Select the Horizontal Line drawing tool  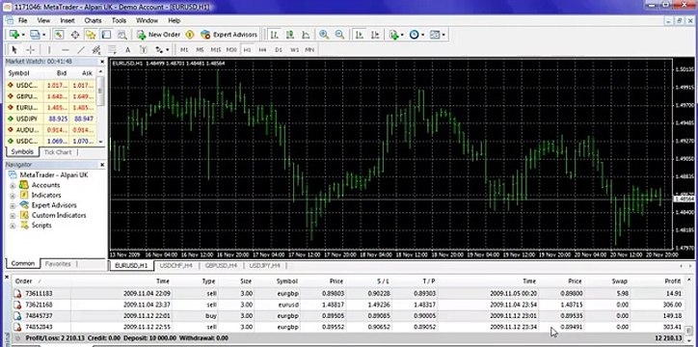[66, 49]
